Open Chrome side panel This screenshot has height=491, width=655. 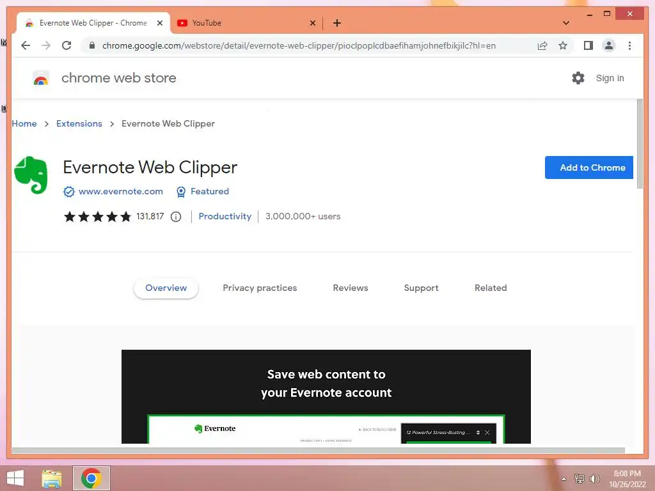click(588, 45)
